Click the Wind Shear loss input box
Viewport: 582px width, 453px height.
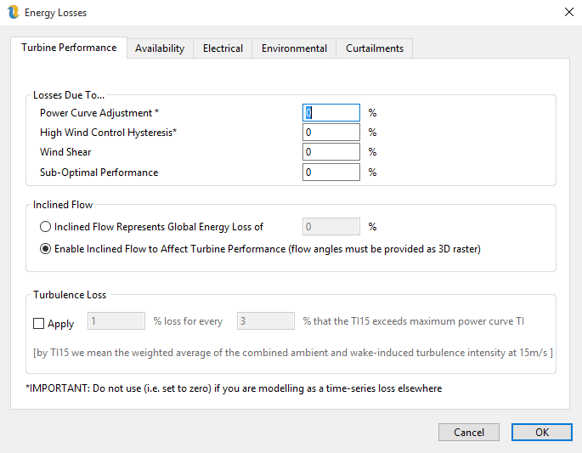pos(331,152)
